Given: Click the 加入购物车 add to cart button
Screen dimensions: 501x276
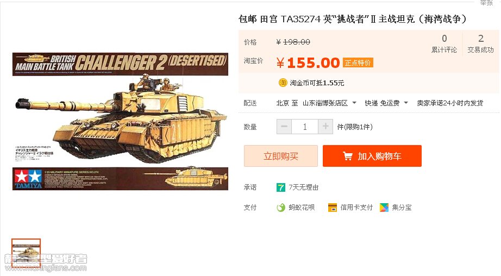Looking at the screenshot, I should click(x=372, y=156).
